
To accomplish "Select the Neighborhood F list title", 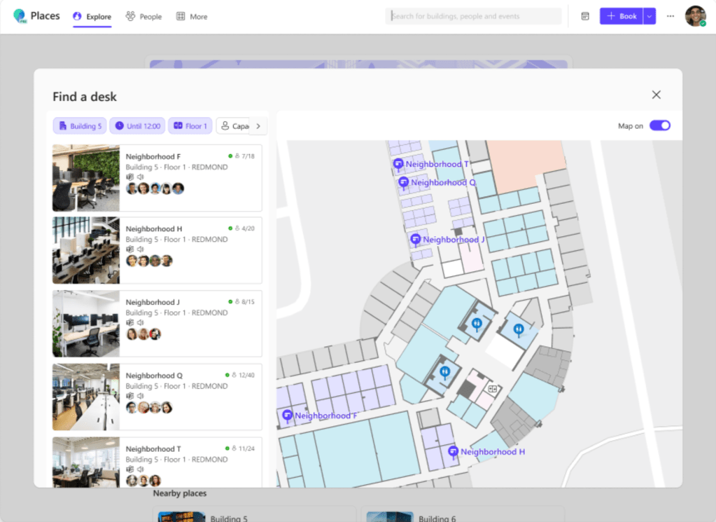I will 153,156.
